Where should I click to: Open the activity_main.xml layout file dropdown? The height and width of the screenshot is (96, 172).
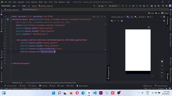[x=118, y=17]
